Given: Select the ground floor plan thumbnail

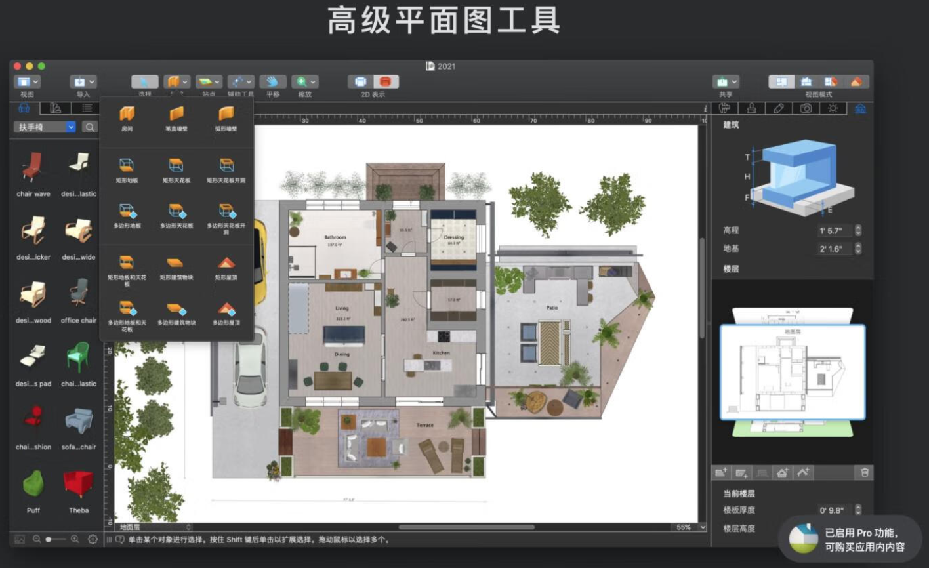Looking at the screenshot, I should (793, 372).
